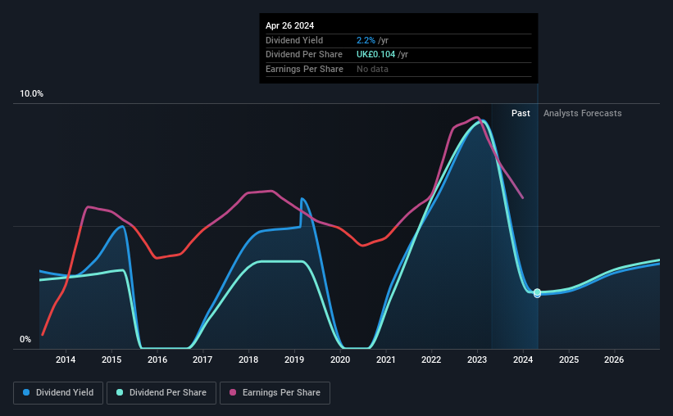Click the teal Dividend Per Share legend dot

(x=120, y=392)
